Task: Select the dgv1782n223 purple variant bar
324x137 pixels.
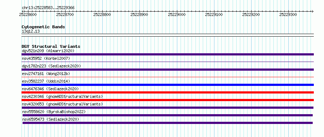Action: [167, 70]
